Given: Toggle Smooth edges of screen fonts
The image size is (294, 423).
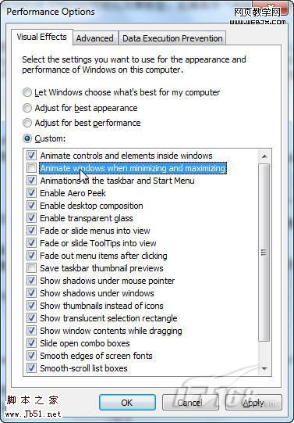Looking at the screenshot, I should click(x=32, y=356).
